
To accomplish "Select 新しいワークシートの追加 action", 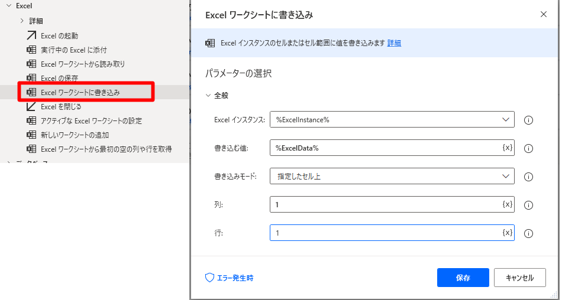I will (x=75, y=135).
